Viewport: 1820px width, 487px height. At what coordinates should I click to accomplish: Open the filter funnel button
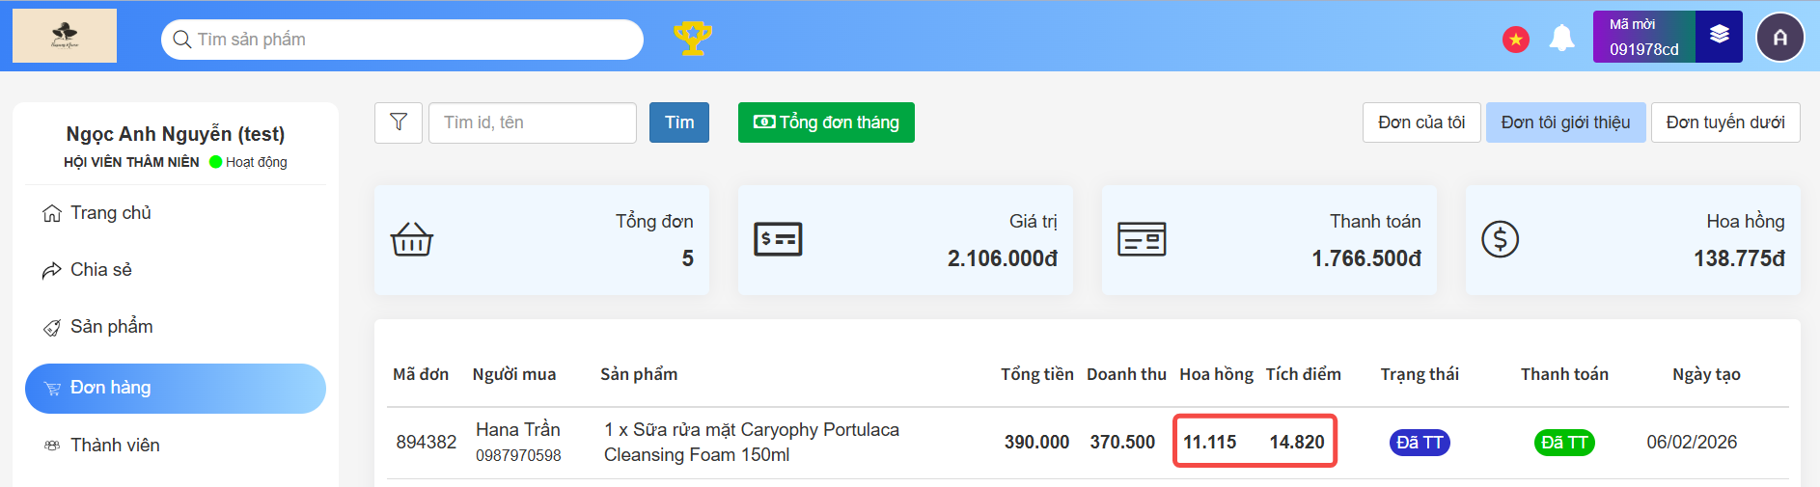(399, 122)
